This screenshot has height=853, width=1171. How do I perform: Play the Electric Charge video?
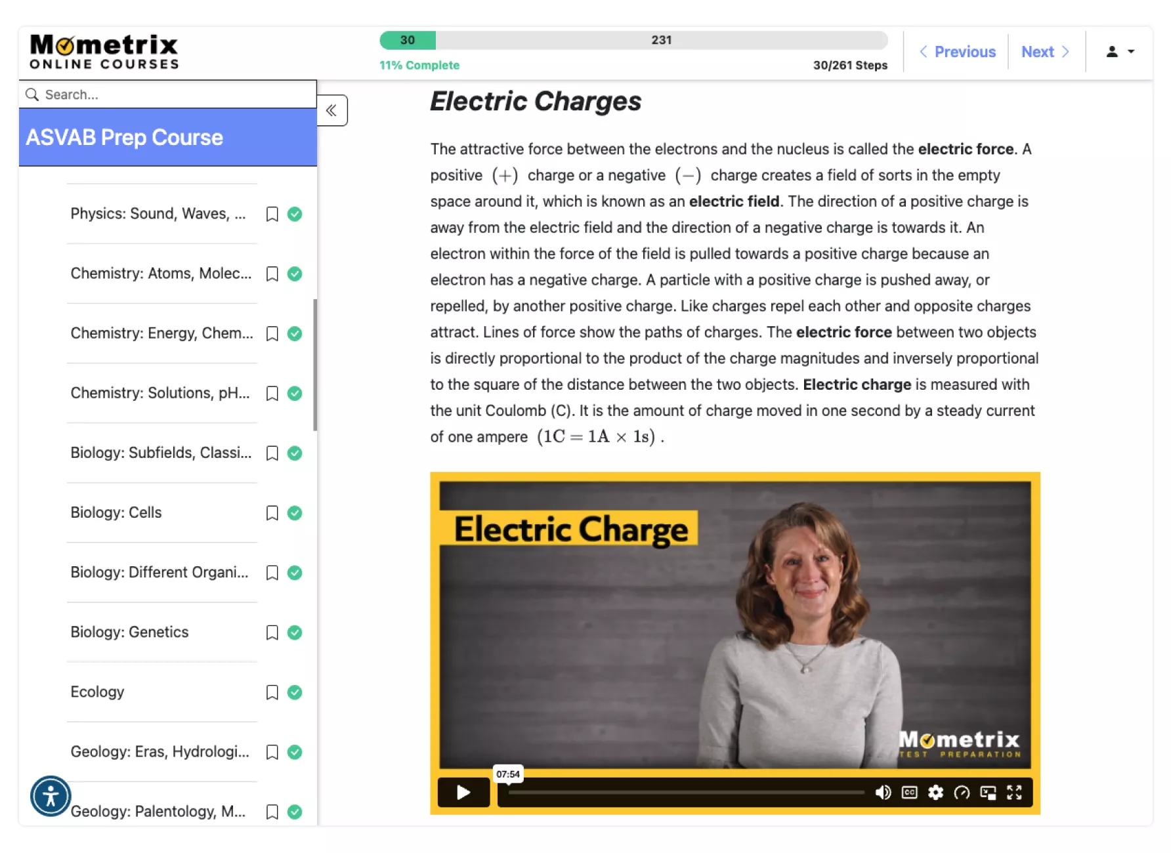tap(463, 793)
